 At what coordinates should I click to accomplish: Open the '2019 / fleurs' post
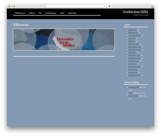click(133, 96)
